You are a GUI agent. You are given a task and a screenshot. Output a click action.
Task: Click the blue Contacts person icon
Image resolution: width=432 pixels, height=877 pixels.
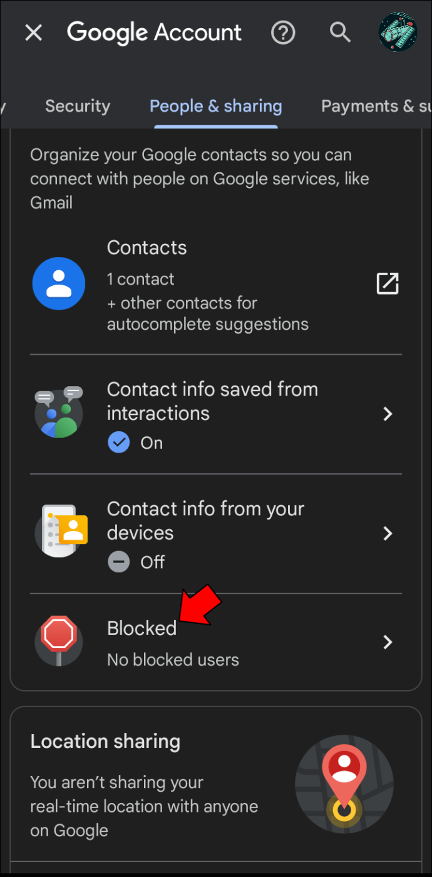point(59,283)
